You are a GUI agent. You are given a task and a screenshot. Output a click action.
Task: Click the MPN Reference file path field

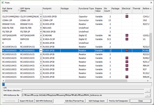click(84, 95)
